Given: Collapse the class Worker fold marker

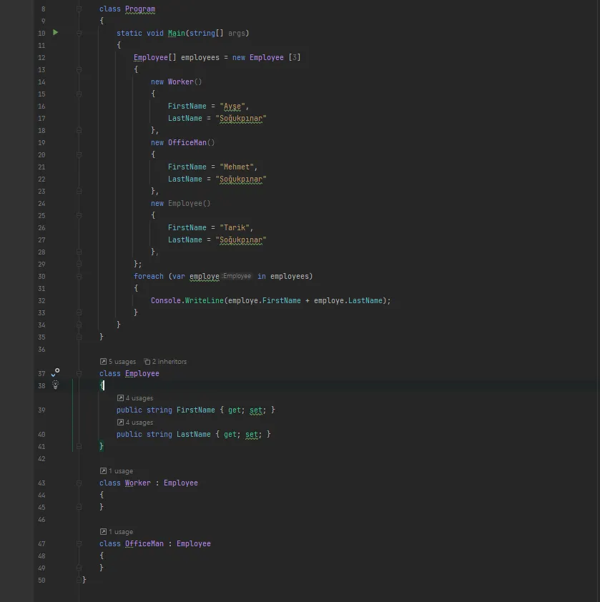Looking at the screenshot, I should click(79, 483).
